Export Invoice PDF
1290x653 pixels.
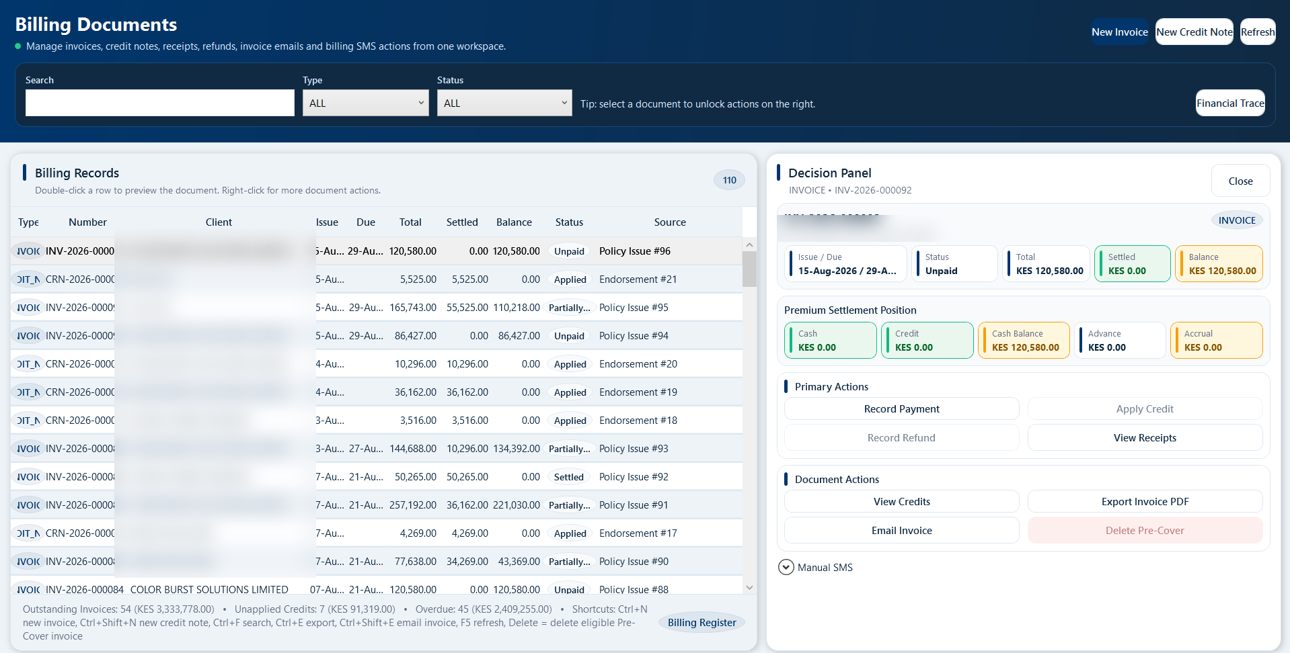[x=1145, y=501]
